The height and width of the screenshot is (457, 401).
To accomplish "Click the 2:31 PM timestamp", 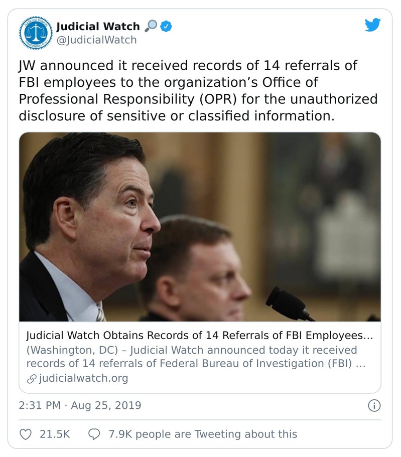I will pos(39,405).
